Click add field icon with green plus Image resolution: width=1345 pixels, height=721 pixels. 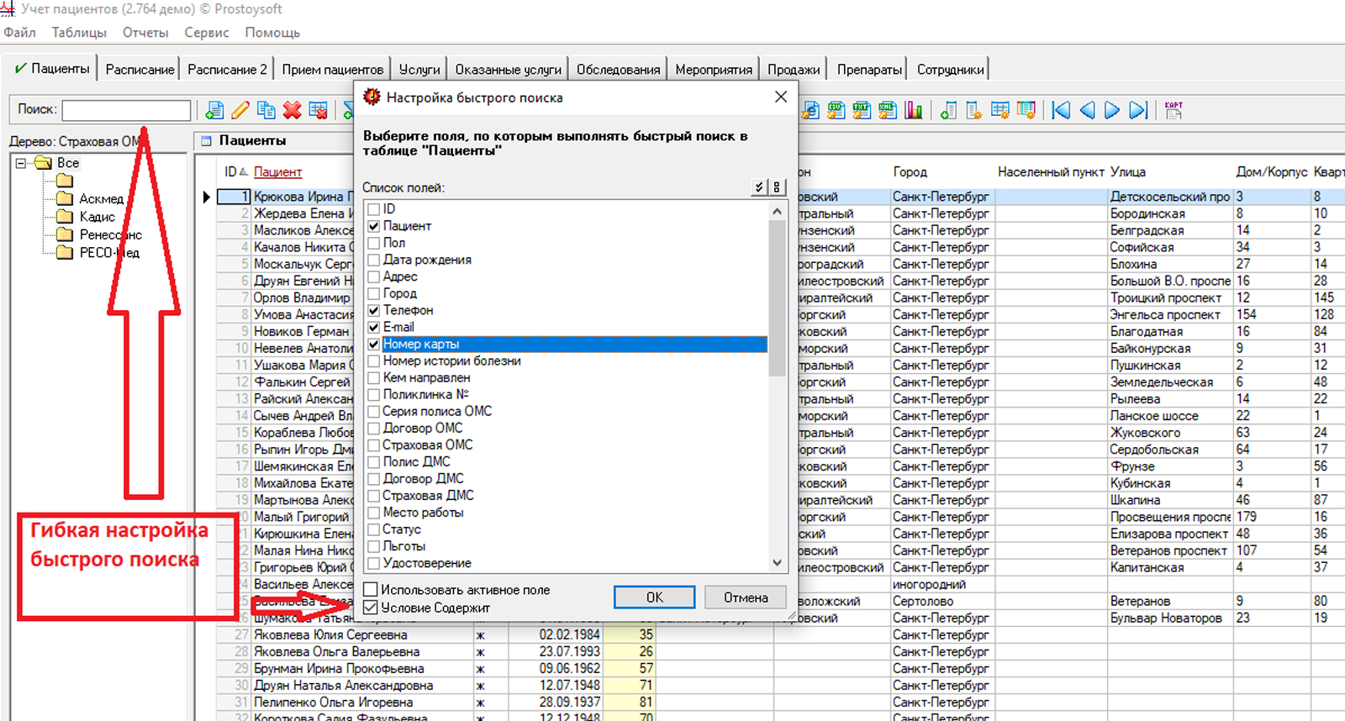click(948, 110)
